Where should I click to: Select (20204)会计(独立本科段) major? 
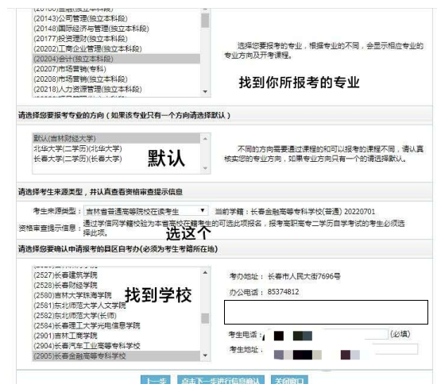(x=117, y=59)
